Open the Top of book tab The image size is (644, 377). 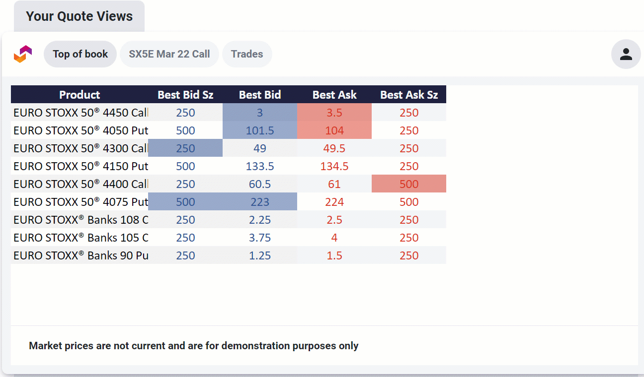[x=80, y=54]
